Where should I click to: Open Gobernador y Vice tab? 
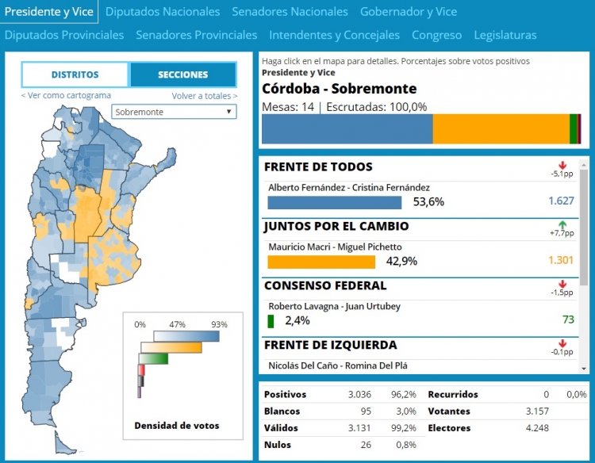click(409, 12)
